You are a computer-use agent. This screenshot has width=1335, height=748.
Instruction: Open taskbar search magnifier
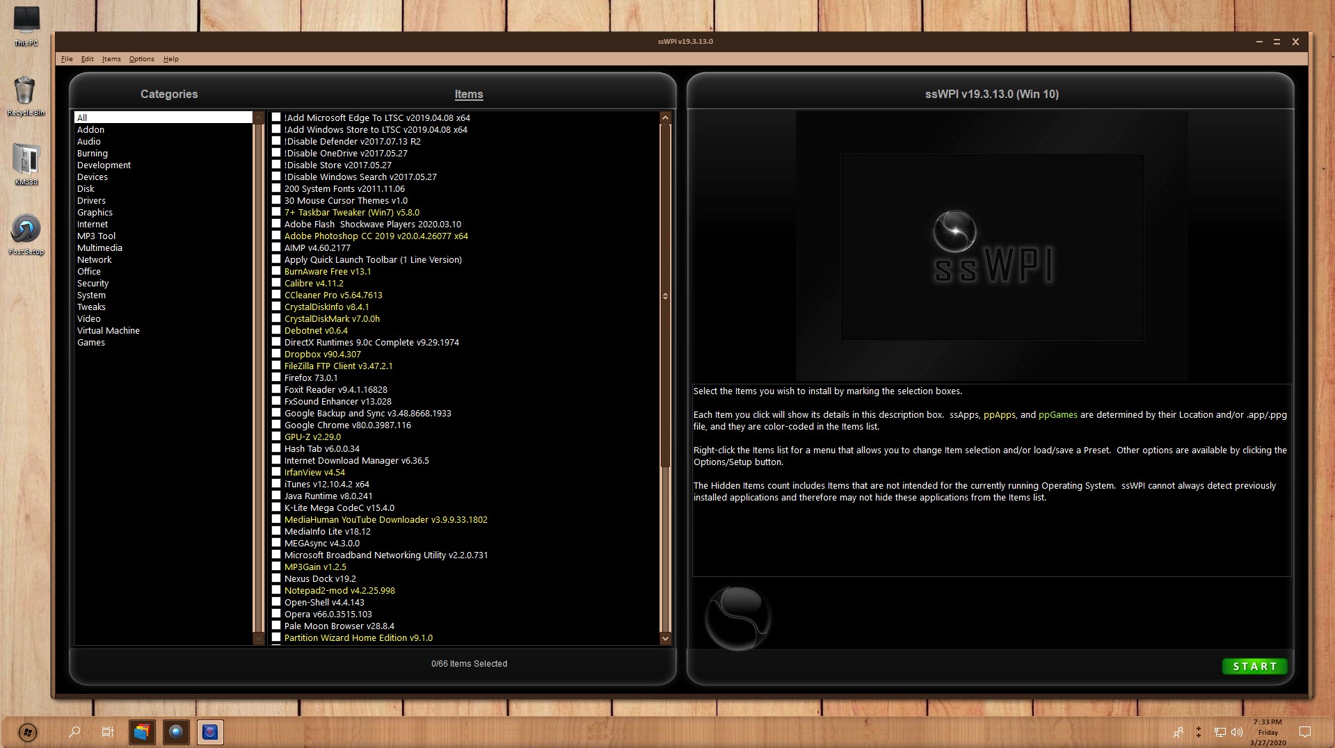pyautogui.click(x=74, y=732)
